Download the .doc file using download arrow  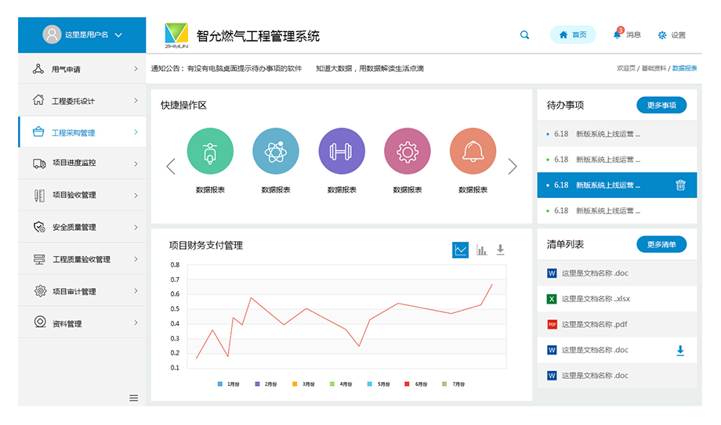click(680, 351)
